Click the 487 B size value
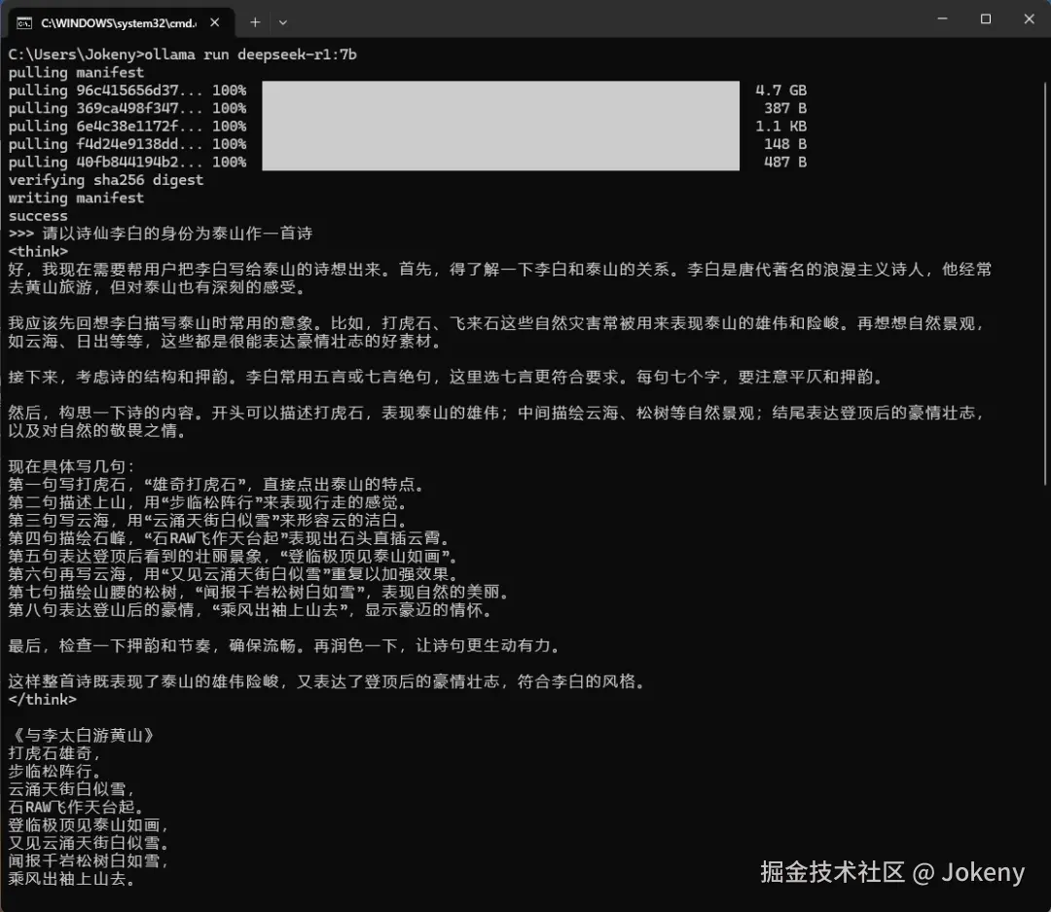The image size is (1051, 912). [785, 163]
